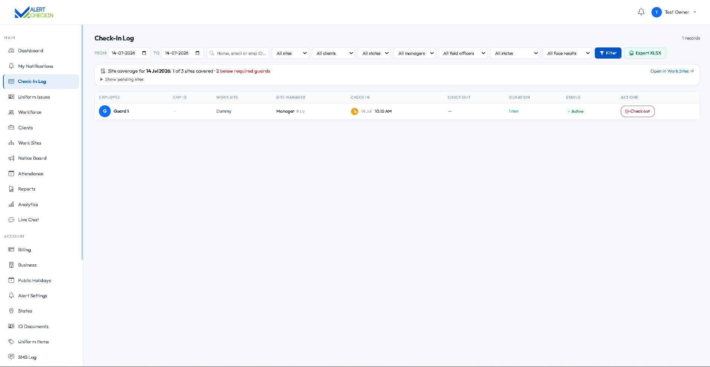Open Reports menu item
The image size is (710, 367).
coord(41,189)
